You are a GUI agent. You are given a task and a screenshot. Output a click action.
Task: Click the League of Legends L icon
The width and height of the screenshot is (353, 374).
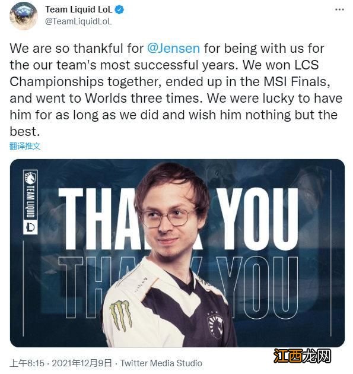(x=30, y=227)
